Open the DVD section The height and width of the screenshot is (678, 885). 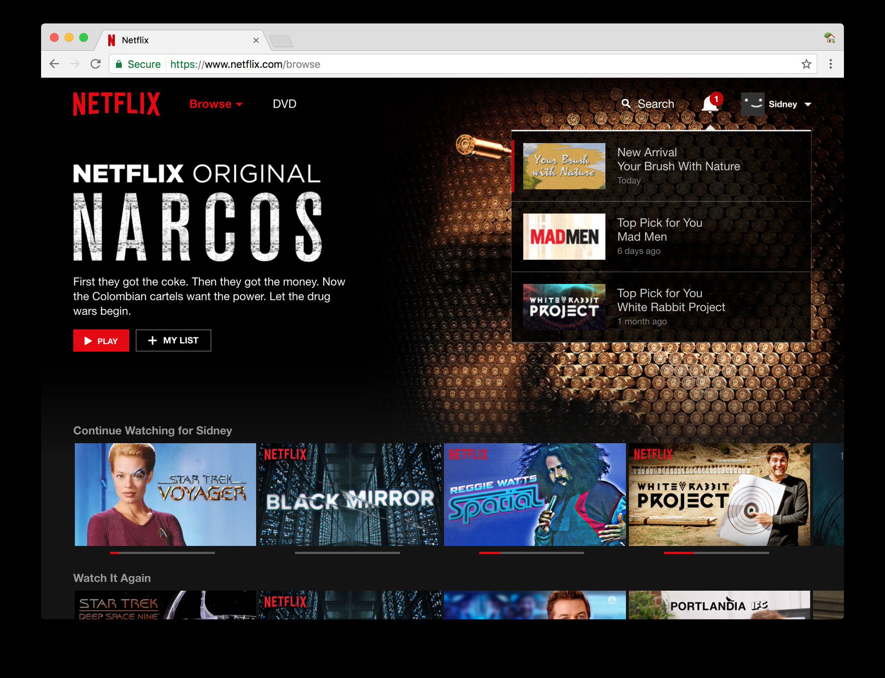(x=284, y=104)
